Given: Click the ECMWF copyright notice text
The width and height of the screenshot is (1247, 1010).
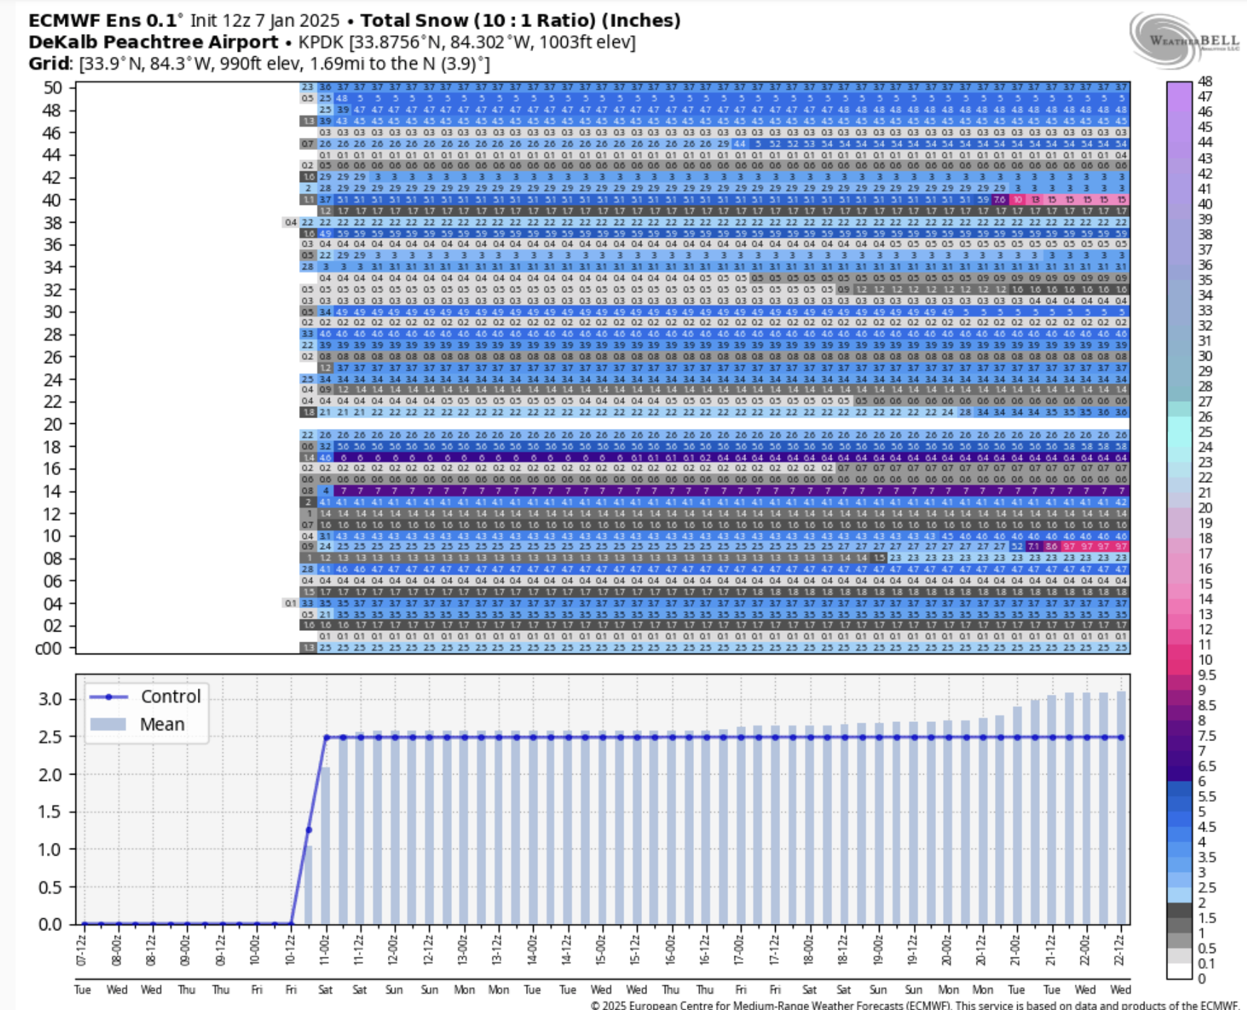Looking at the screenshot, I should pos(915,1004).
